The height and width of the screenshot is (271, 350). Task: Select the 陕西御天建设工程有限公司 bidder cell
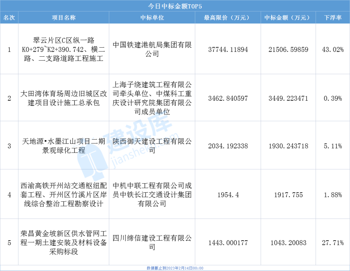152,146
